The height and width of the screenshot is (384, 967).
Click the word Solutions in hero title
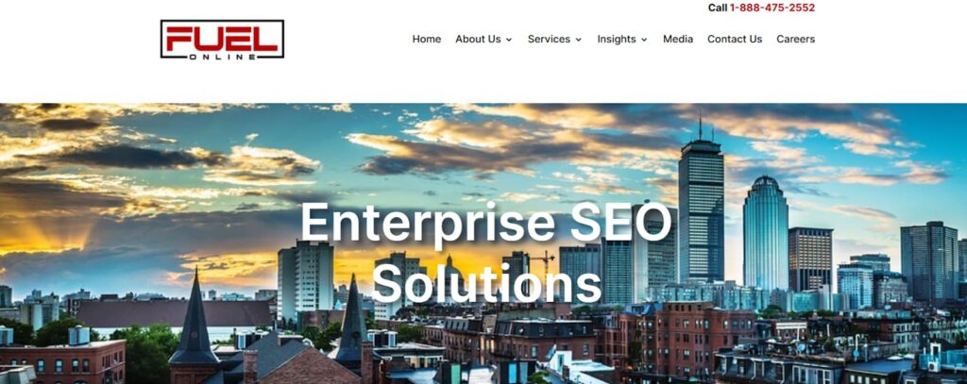click(x=486, y=282)
